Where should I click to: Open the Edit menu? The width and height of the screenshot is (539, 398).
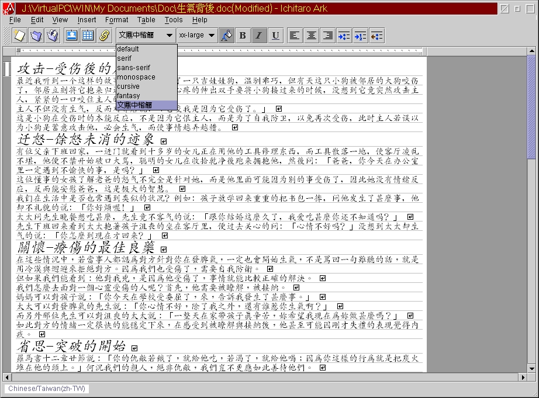pos(37,20)
